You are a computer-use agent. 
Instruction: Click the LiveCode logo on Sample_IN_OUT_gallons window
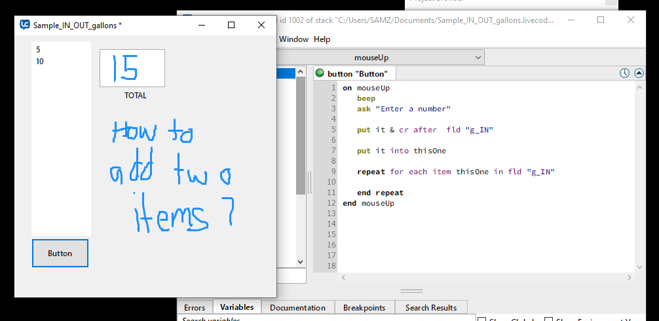pyautogui.click(x=25, y=25)
